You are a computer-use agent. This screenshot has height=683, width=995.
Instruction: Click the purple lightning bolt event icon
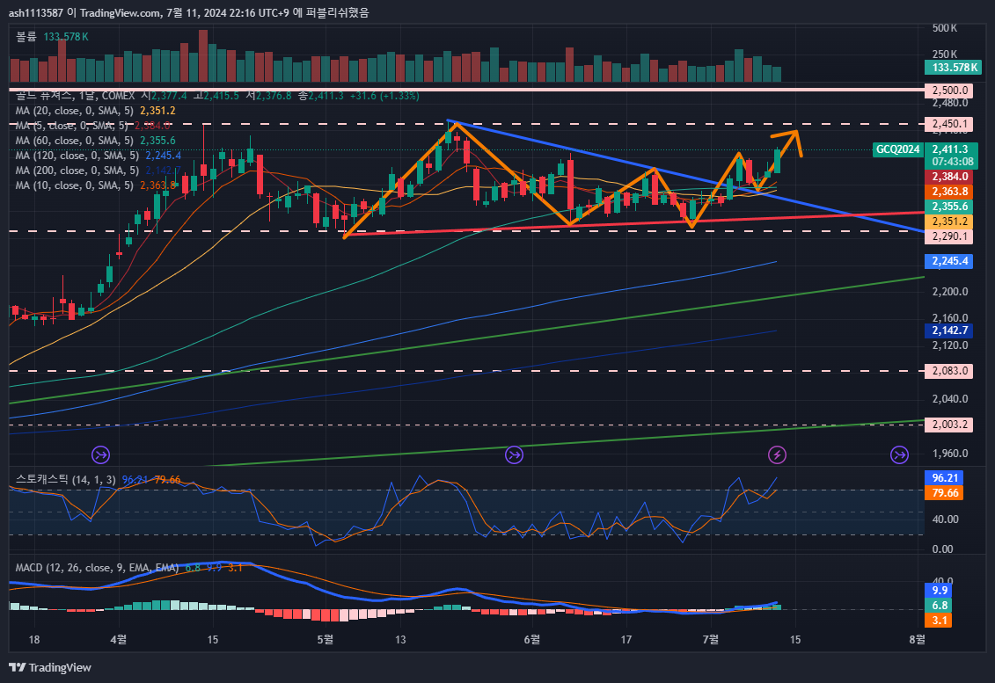click(x=777, y=454)
